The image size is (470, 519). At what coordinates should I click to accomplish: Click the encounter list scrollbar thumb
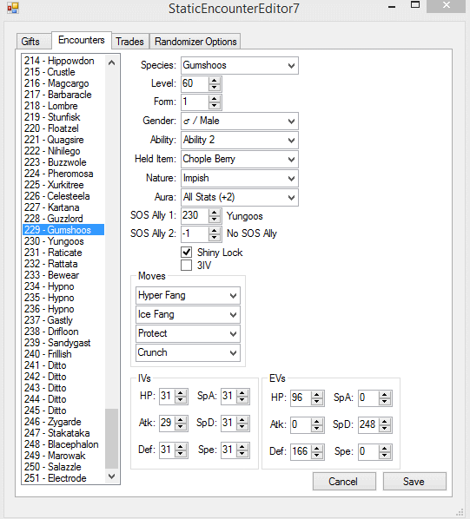(111, 438)
